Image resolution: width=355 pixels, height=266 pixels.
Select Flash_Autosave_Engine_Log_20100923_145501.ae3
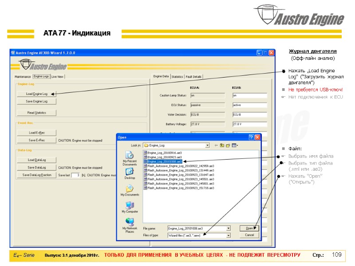[x=179, y=179]
